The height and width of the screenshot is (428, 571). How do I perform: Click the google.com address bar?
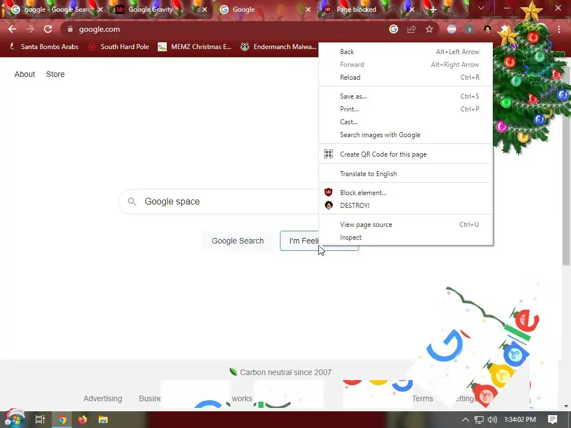(x=226, y=29)
